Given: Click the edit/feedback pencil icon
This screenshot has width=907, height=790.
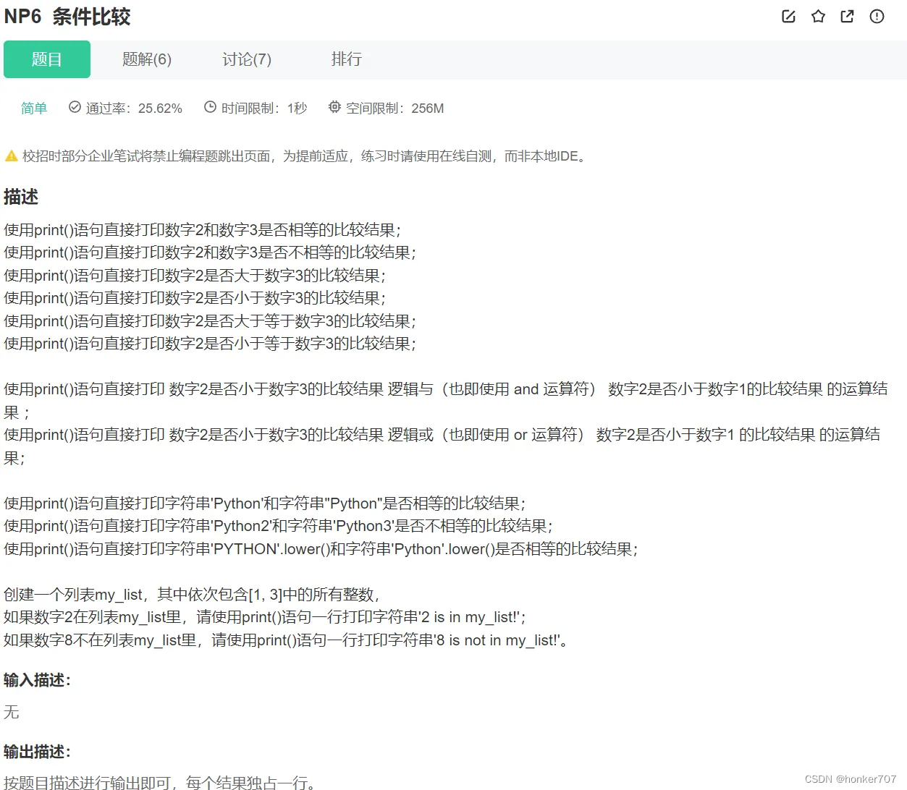Looking at the screenshot, I should click(788, 16).
